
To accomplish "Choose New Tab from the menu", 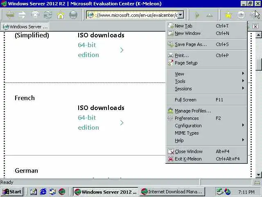I will (206, 26).
